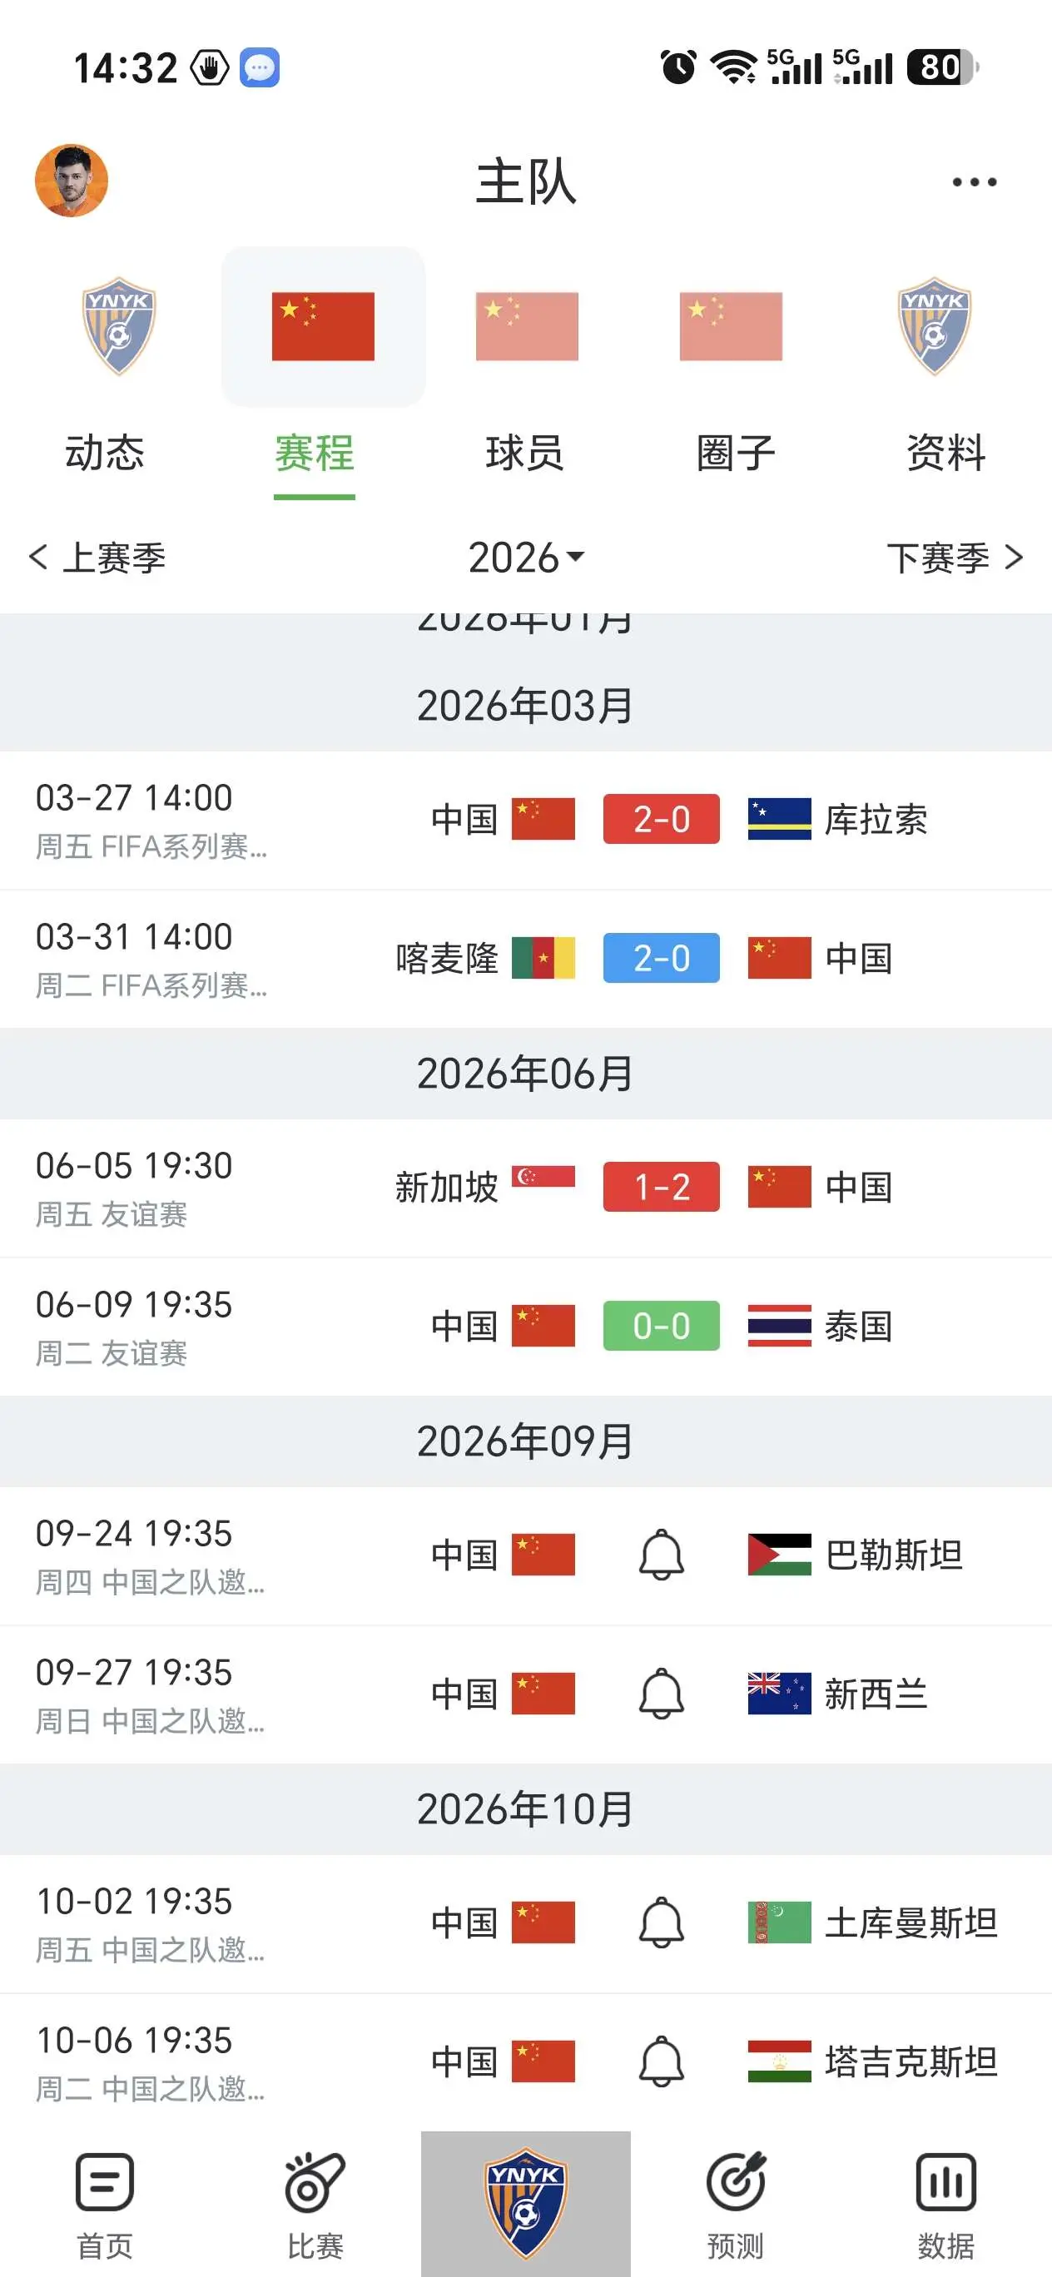Toggle reminder bell for 中国 vs 新西兰

662,1694
